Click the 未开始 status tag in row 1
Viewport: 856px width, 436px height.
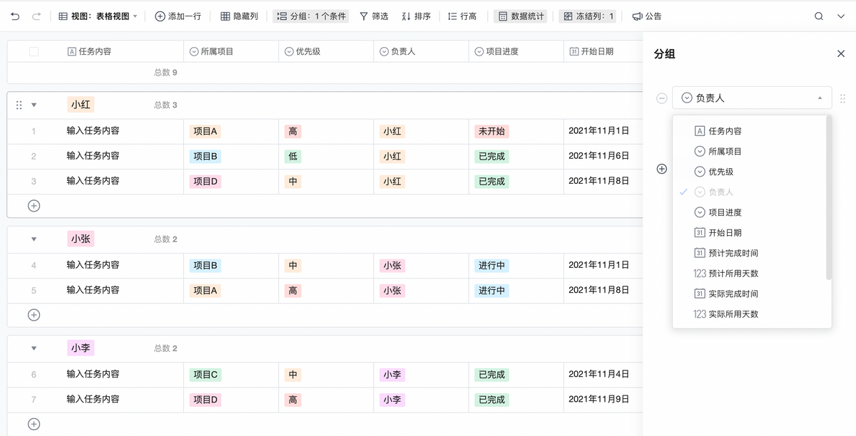point(491,131)
